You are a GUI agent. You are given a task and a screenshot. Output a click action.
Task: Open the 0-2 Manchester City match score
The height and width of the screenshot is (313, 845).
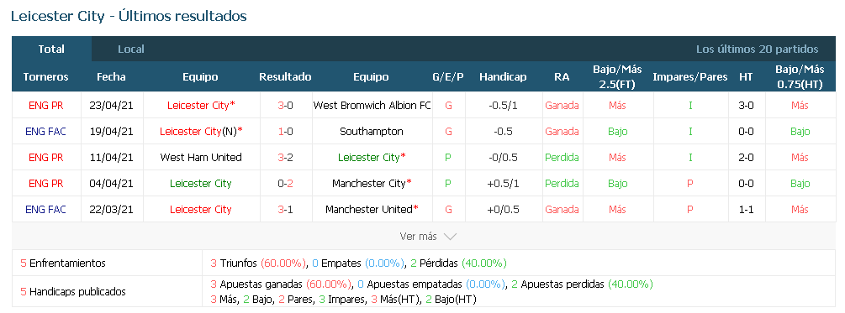pyautogui.click(x=285, y=184)
